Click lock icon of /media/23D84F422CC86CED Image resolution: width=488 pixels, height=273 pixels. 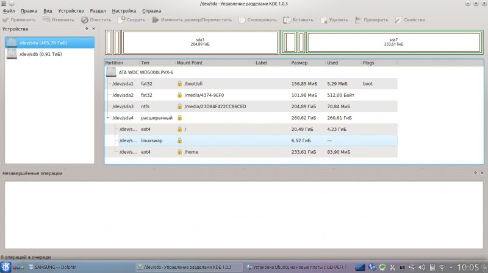(x=179, y=106)
